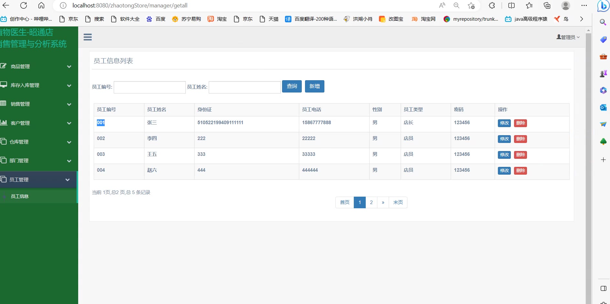This screenshot has height=304, width=610.
Task: Go to 首页 first page
Action: click(x=345, y=202)
